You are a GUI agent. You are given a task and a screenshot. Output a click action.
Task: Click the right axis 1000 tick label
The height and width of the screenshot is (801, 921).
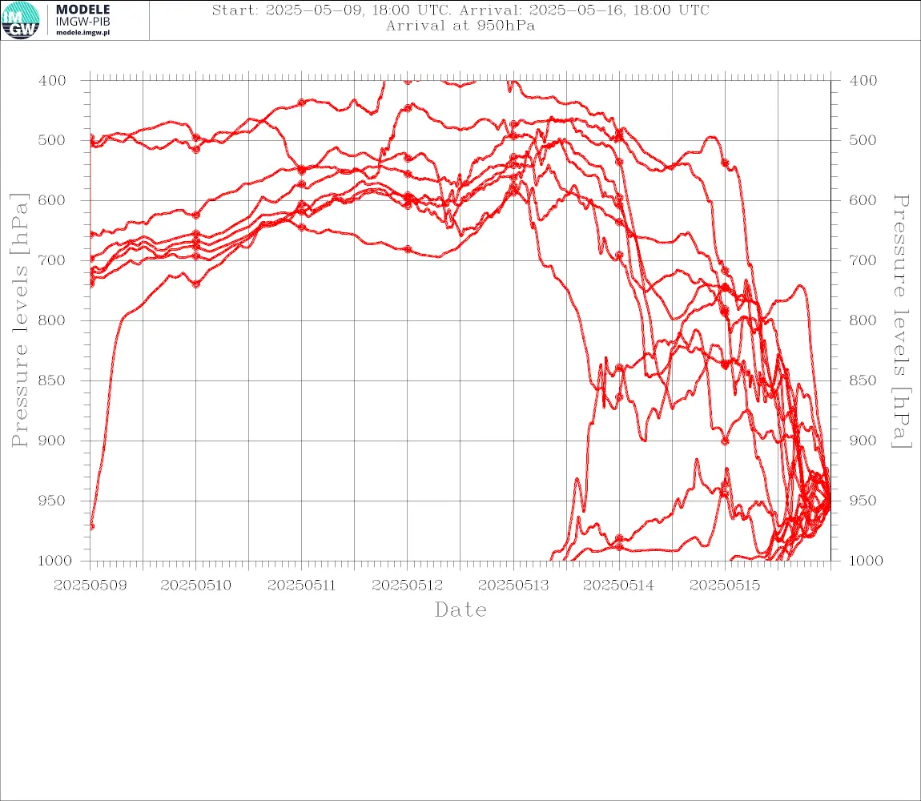[x=866, y=561]
